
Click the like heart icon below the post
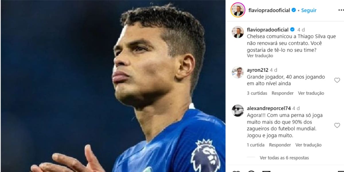coord(237,171)
